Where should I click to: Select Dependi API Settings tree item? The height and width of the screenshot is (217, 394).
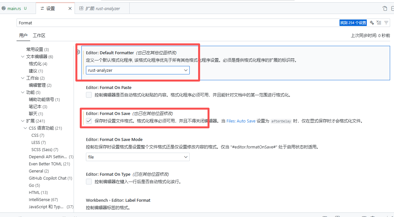point(51,157)
